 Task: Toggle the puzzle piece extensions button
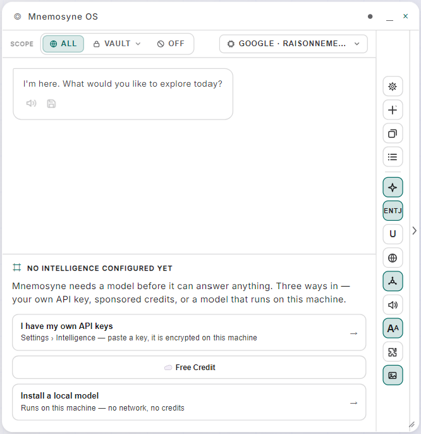[x=393, y=352]
